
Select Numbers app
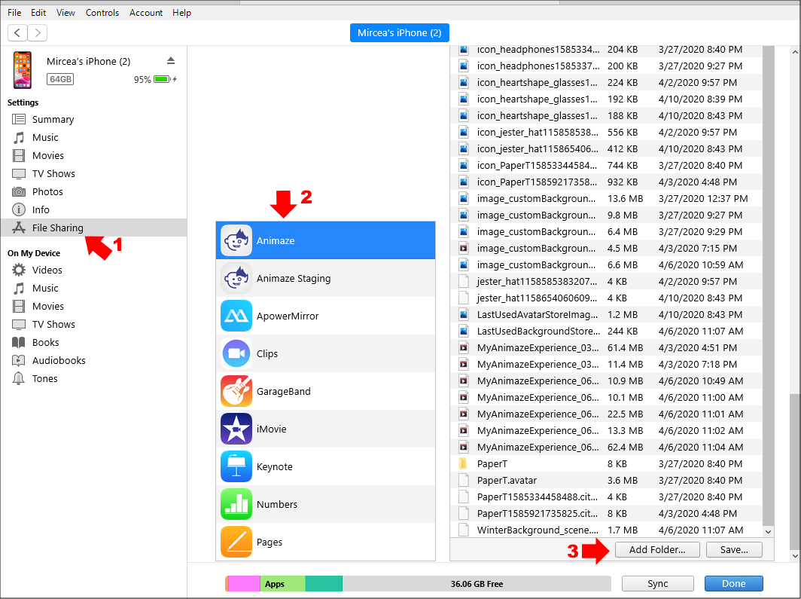click(325, 504)
